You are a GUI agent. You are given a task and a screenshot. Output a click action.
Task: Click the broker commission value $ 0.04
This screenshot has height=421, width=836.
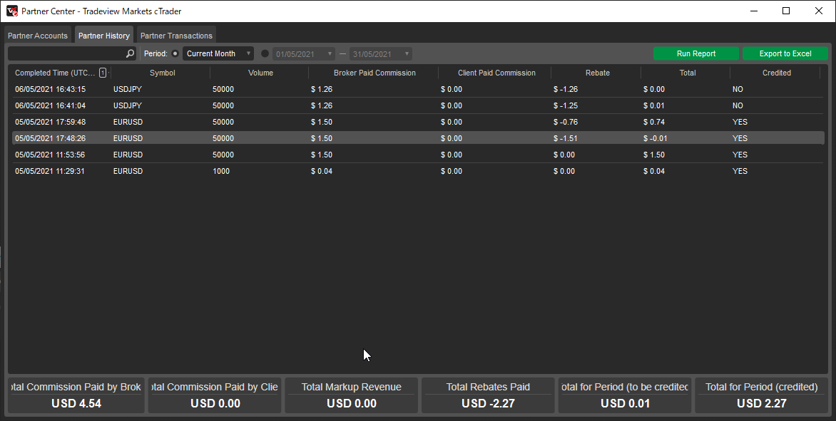tap(322, 172)
